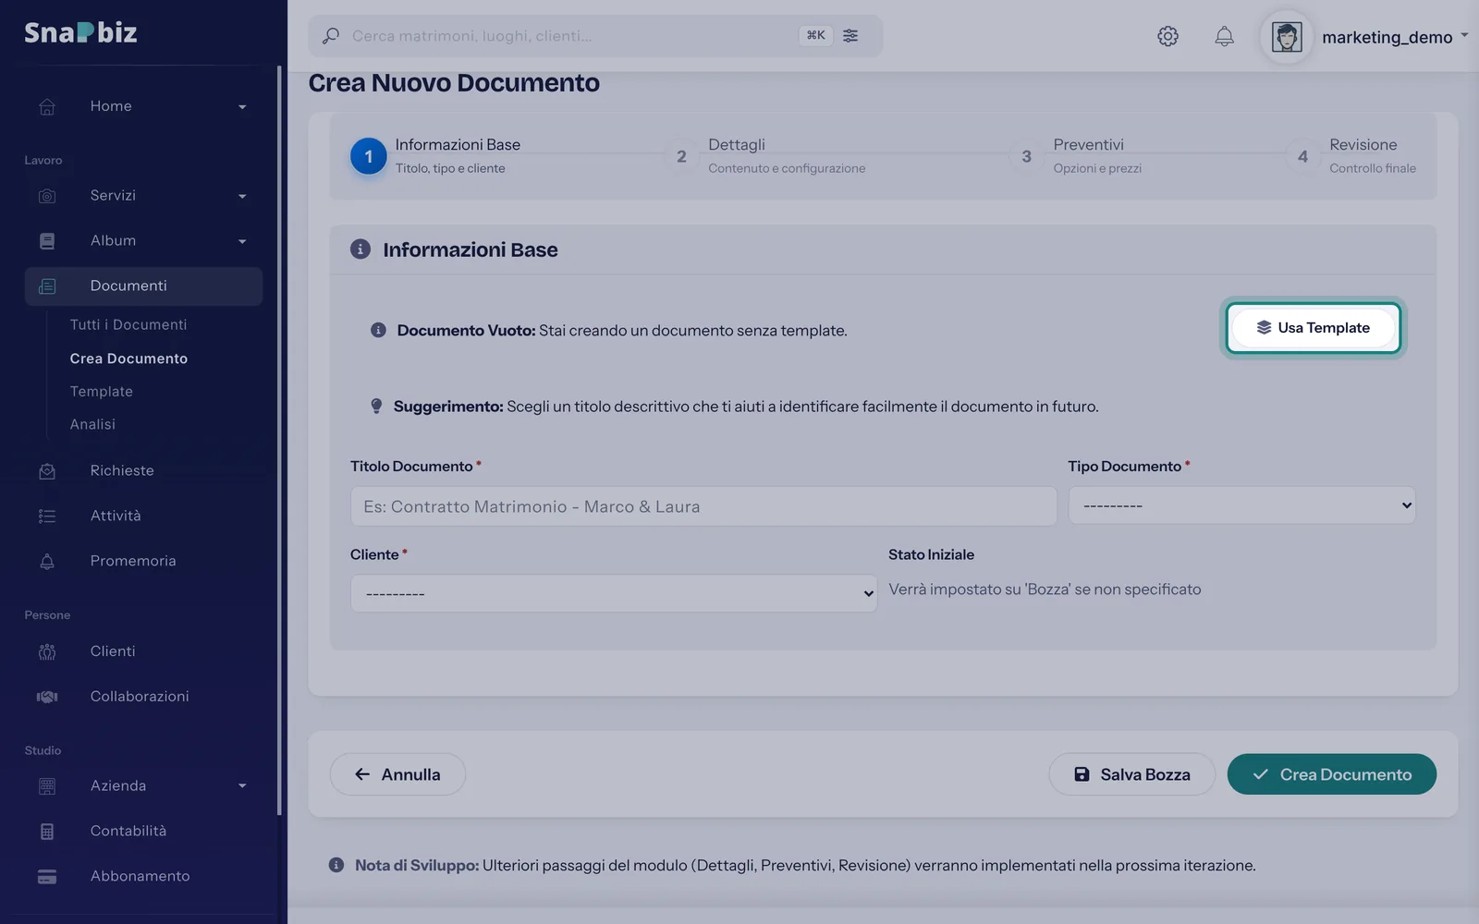Click the Richieste envelope icon

(47, 471)
